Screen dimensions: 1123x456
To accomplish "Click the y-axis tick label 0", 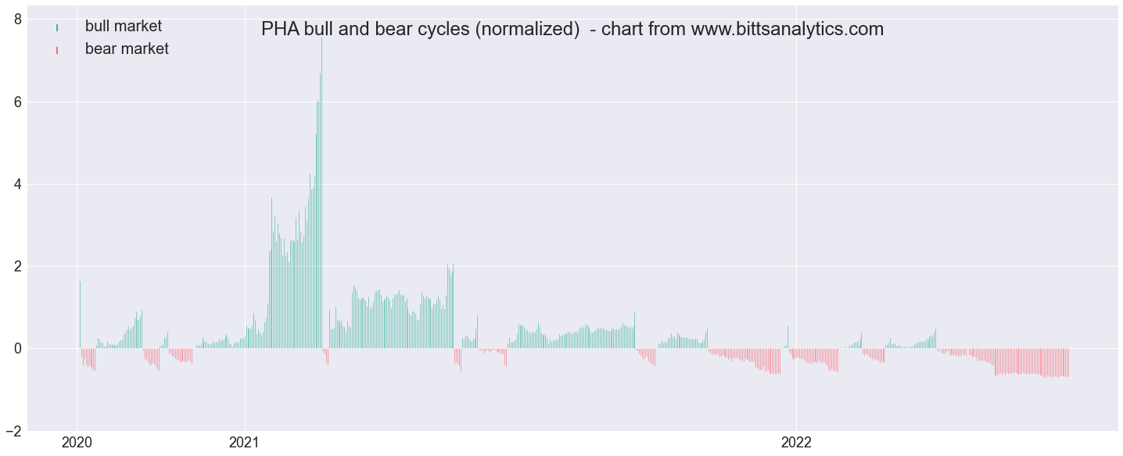I will click(19, 348).
